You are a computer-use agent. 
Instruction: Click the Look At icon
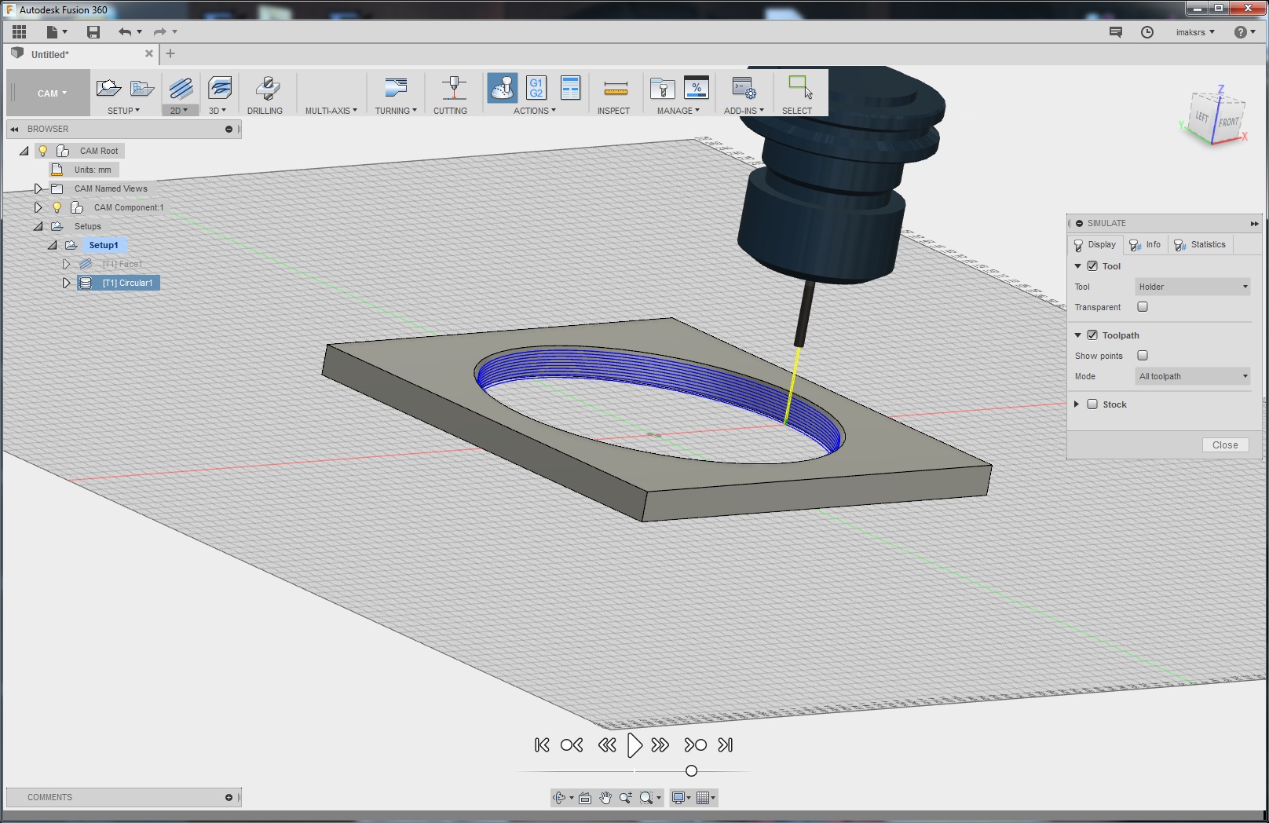coord(585,798)
